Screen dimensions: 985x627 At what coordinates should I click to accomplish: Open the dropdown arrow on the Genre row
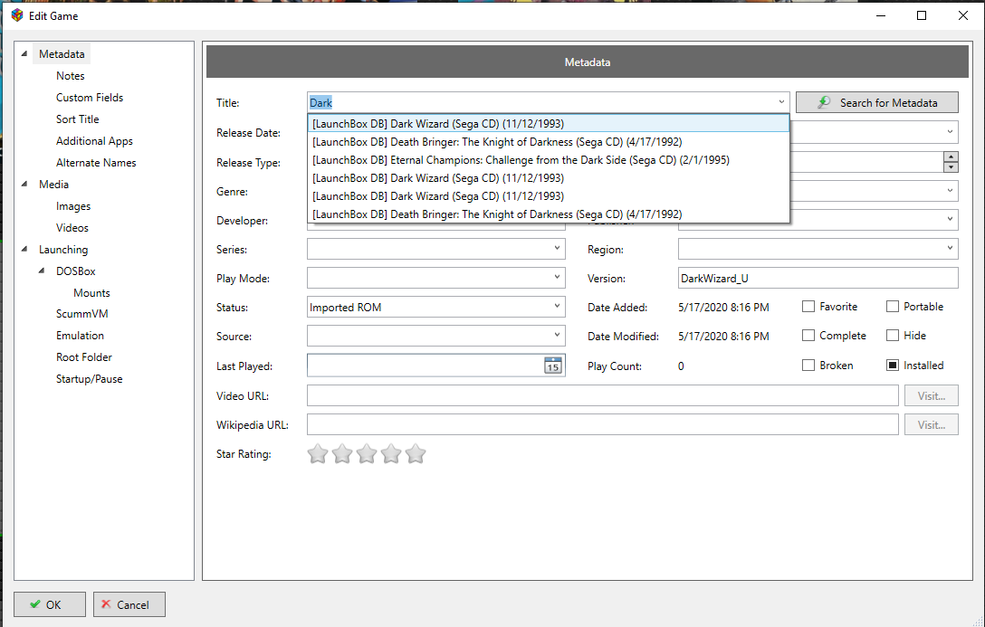pos(950,190)
